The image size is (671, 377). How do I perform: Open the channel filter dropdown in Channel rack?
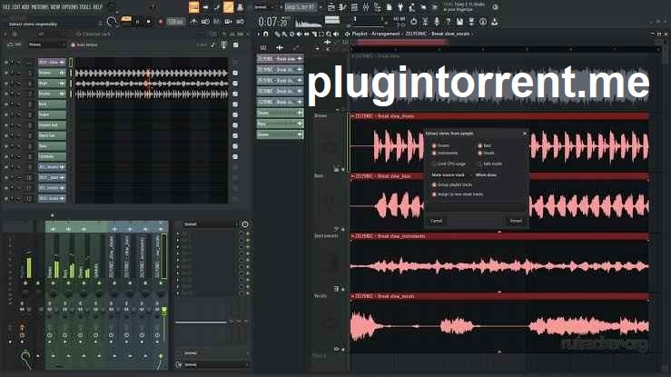pyautogui.click(x=46, y=45)
